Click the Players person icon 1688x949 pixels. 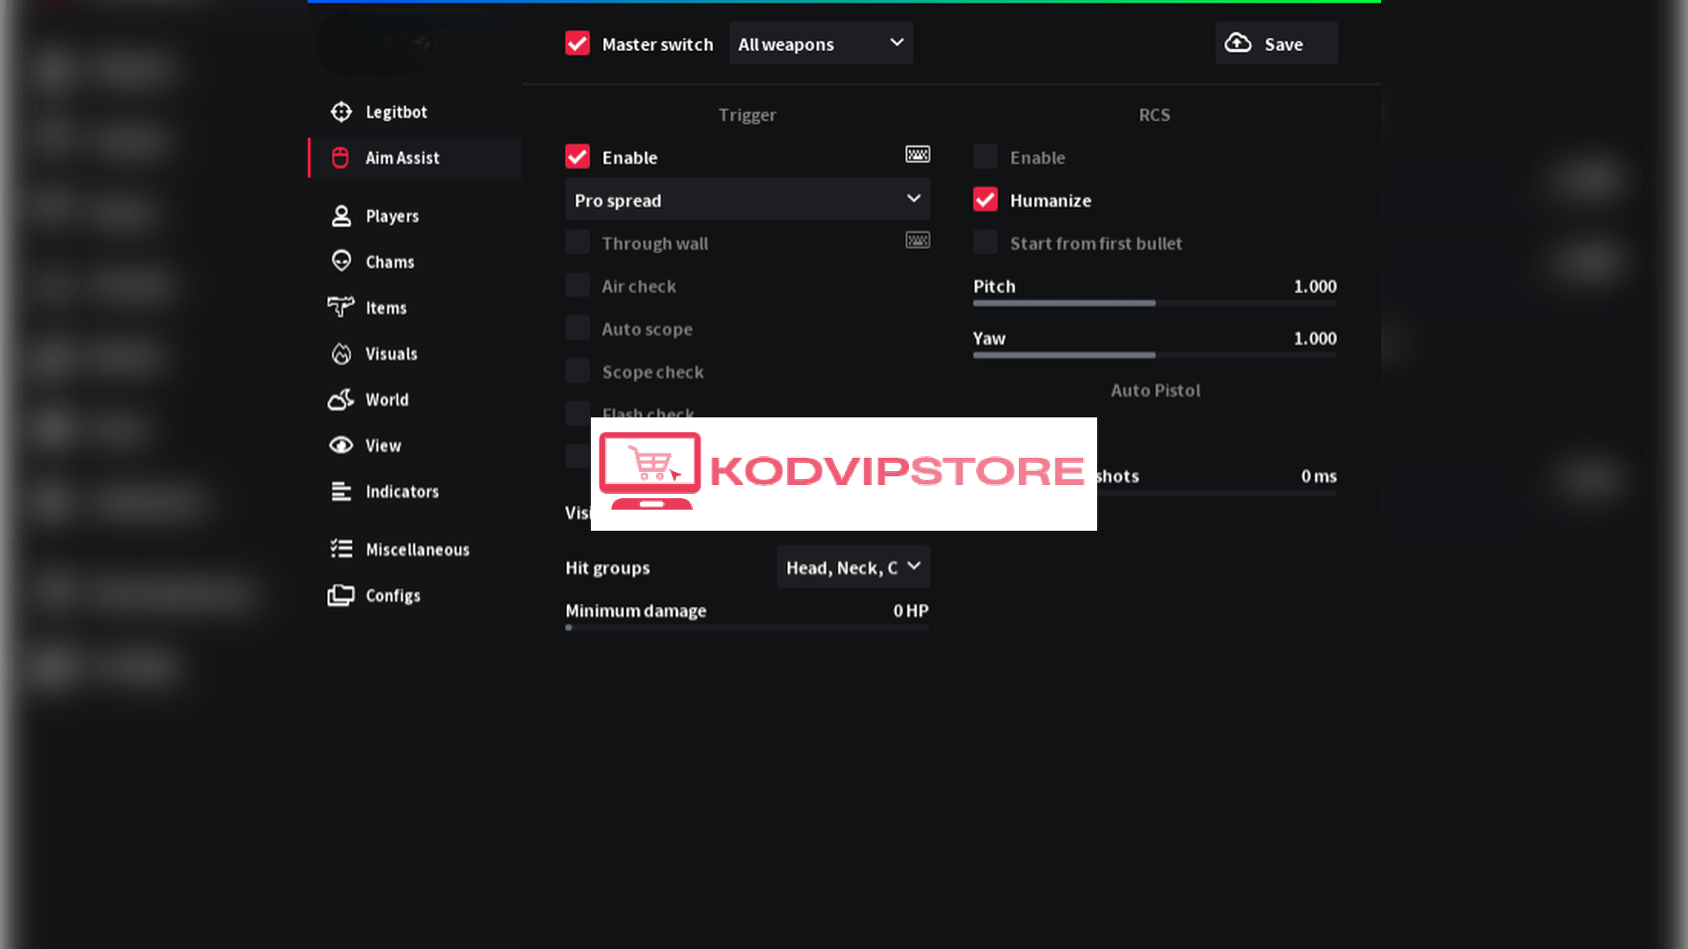coord(341,215)
